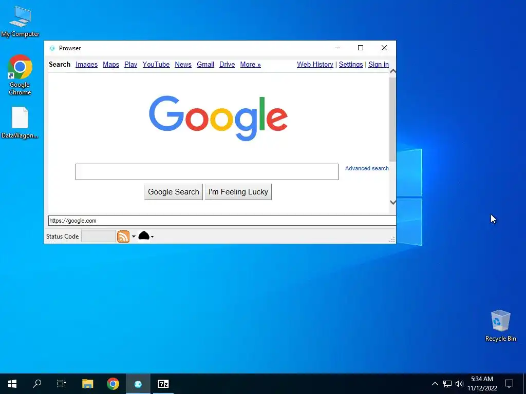This screenshot has height=394, width=526.
Task: Click the scroll up arrow in Prowser
Action: pos(393,71)
